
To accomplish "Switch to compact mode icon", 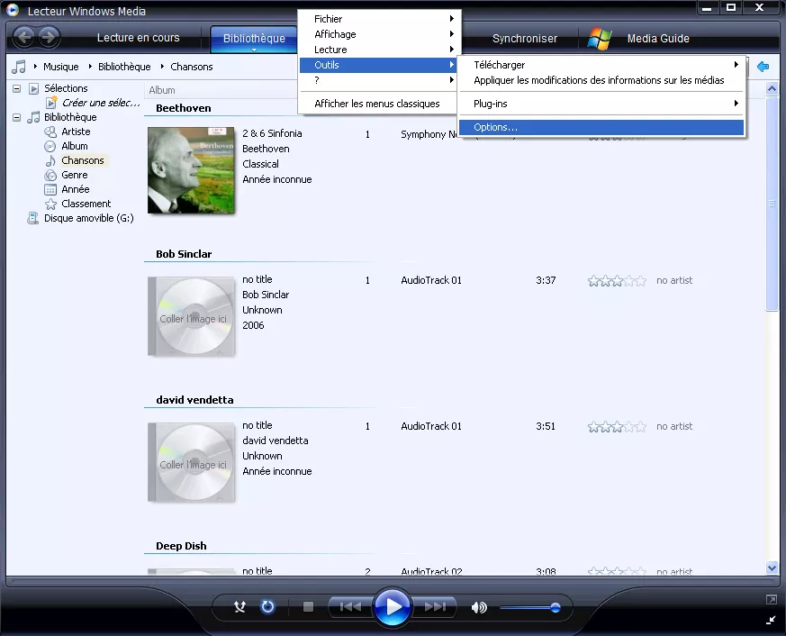I will (x=771, y=621).
